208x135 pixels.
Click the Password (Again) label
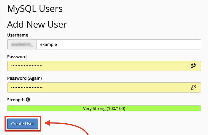(25, 78)
